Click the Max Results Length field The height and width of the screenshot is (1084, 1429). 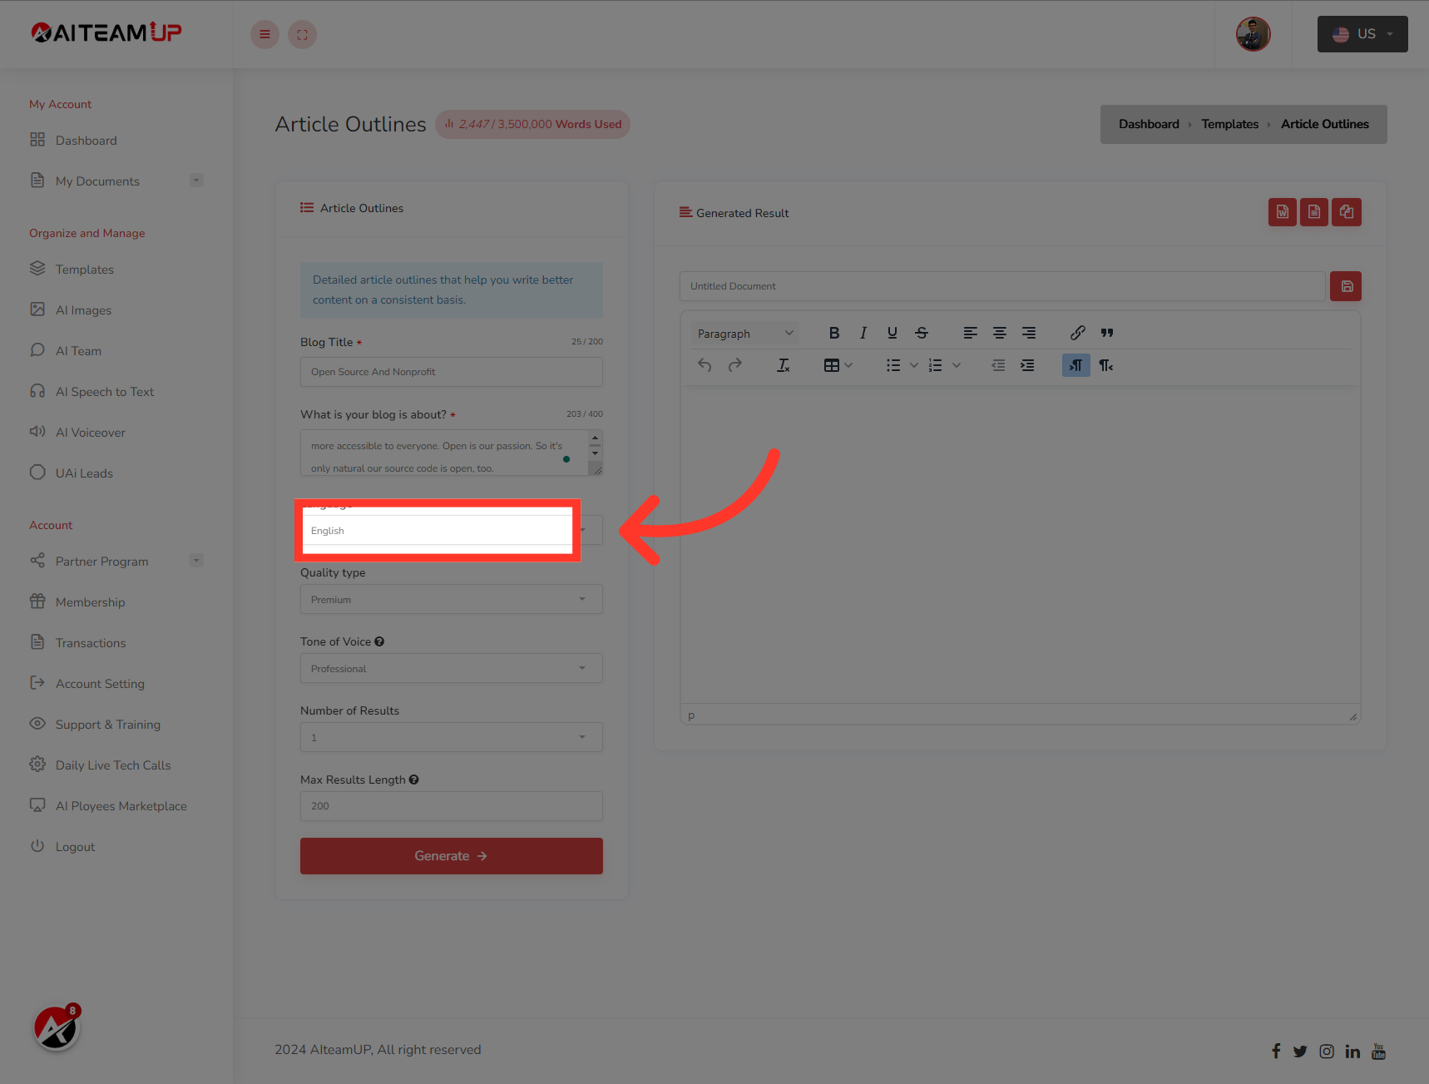[452, 806]
